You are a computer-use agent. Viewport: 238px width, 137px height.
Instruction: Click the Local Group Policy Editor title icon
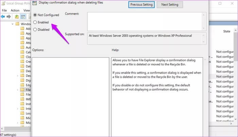pyautogui.click(x=3, y=3)
